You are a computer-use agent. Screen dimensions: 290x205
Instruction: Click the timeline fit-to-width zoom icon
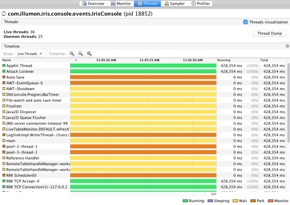(x=90, y=54)
